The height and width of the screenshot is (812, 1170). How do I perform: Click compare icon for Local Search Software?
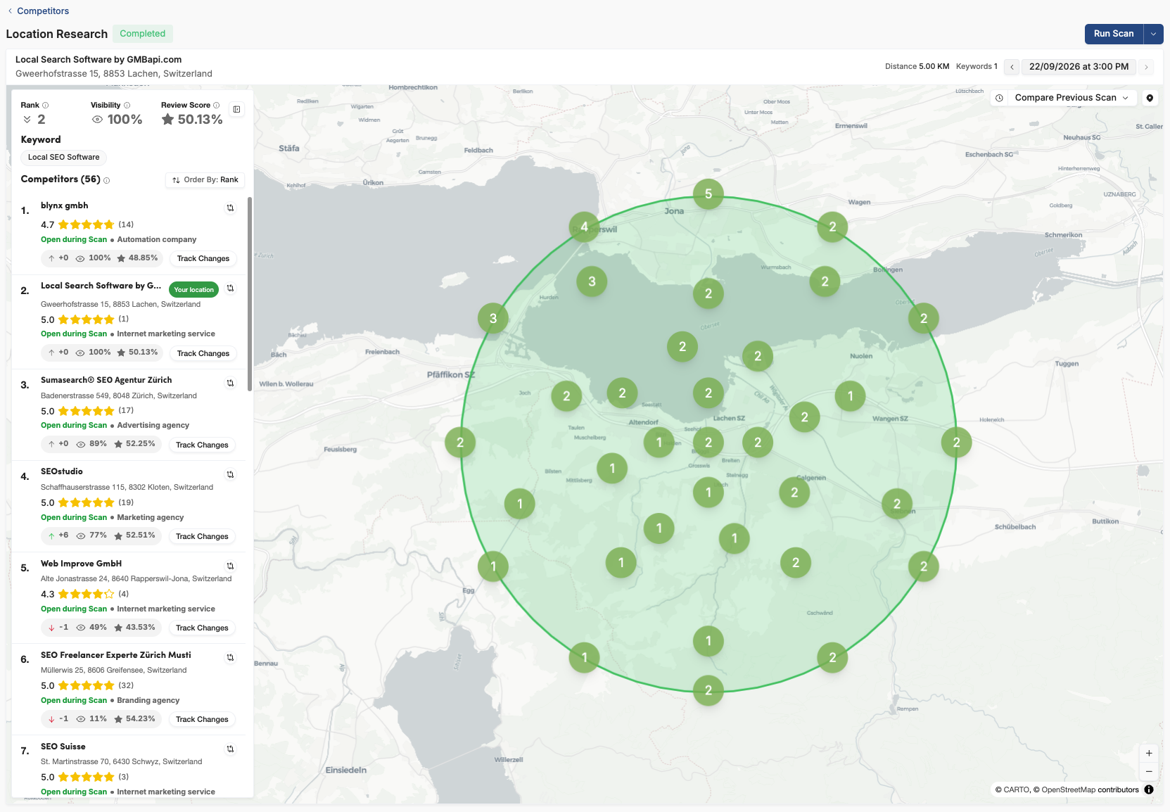[230, 288]
